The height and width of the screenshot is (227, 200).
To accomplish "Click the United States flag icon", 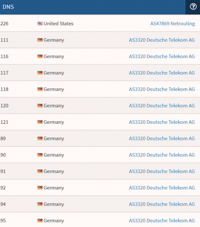I will click(x=40, y=23).
